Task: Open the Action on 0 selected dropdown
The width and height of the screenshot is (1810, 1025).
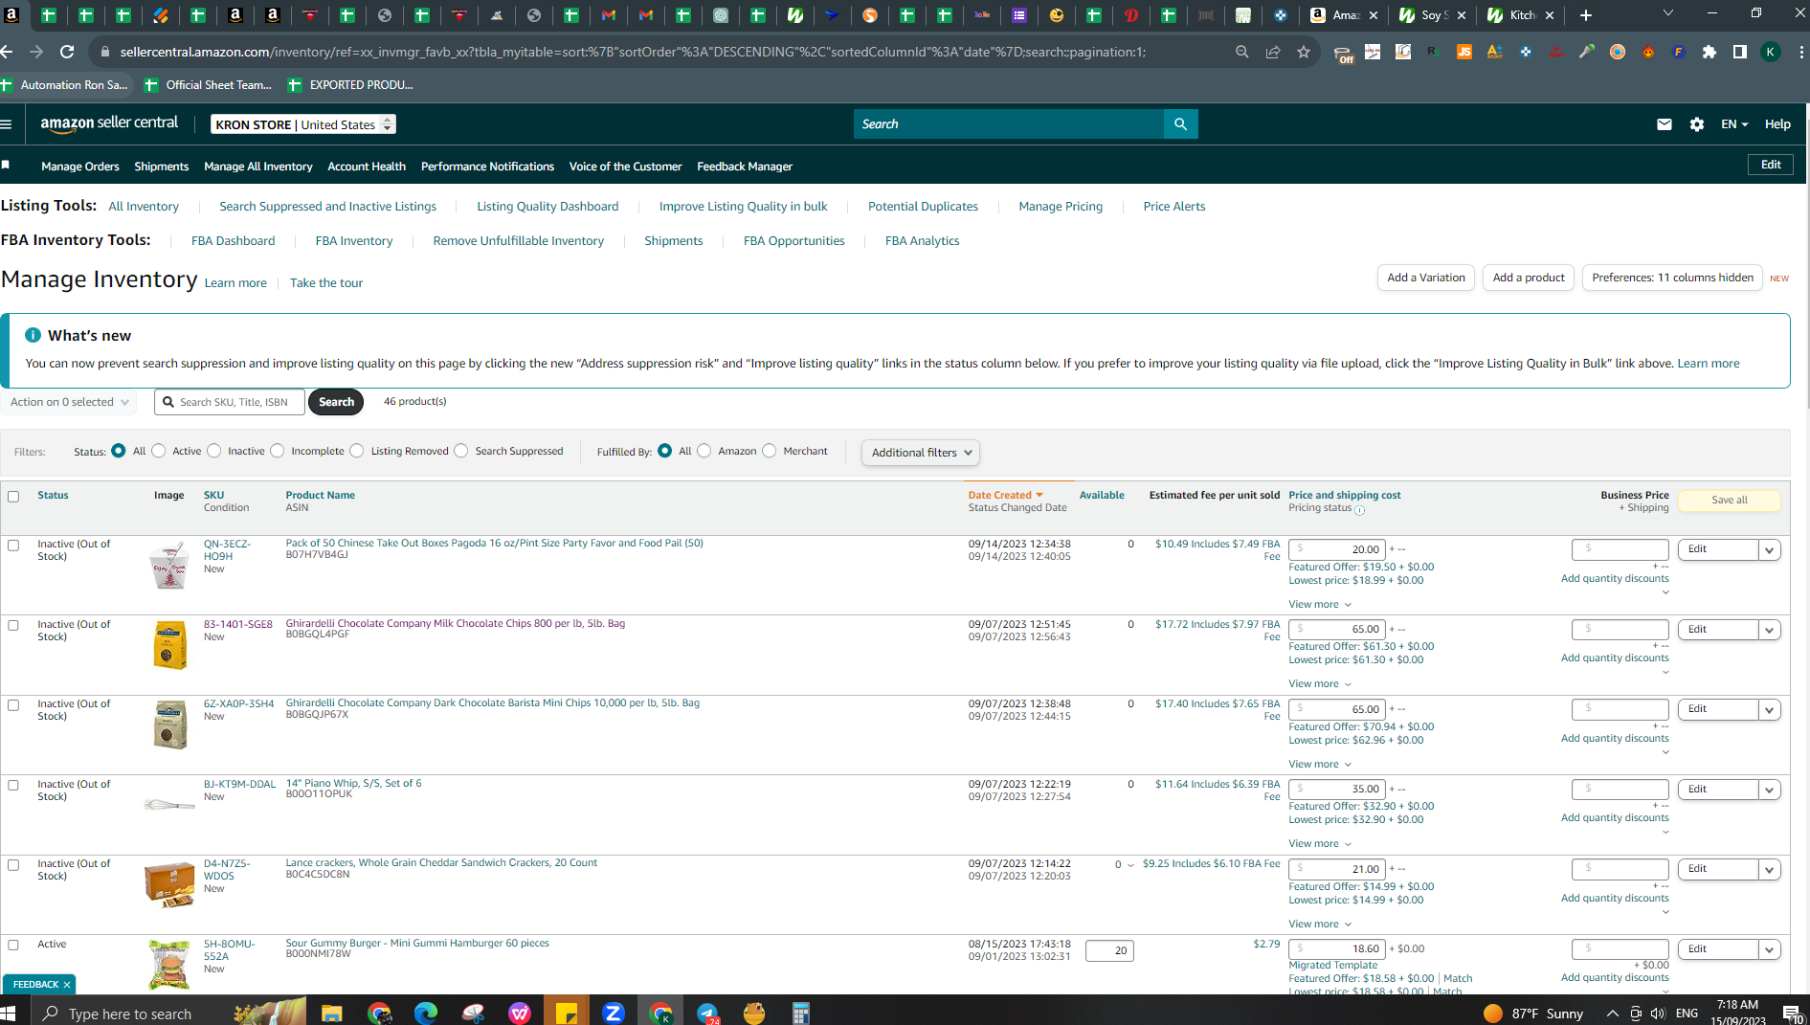Action: click(x=69, y=402)
